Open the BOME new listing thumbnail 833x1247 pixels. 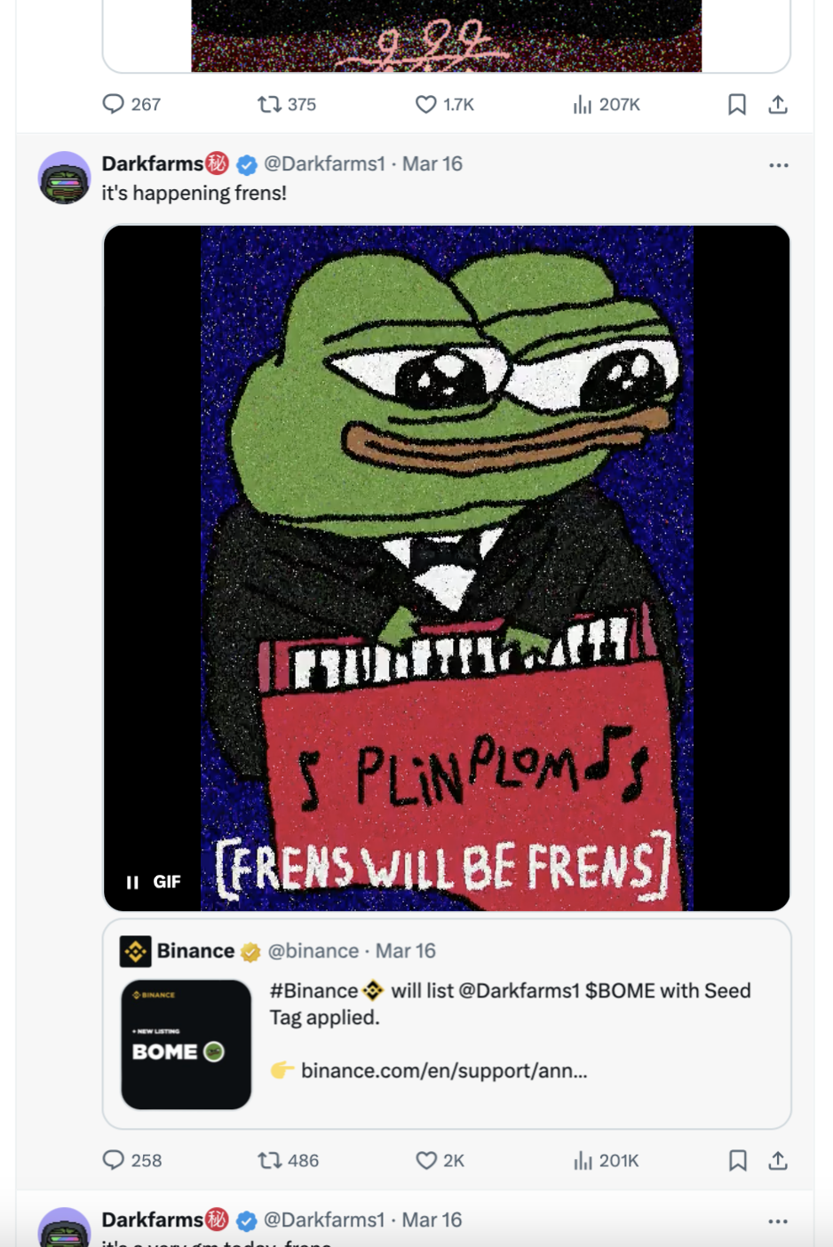coord(186,1044)
